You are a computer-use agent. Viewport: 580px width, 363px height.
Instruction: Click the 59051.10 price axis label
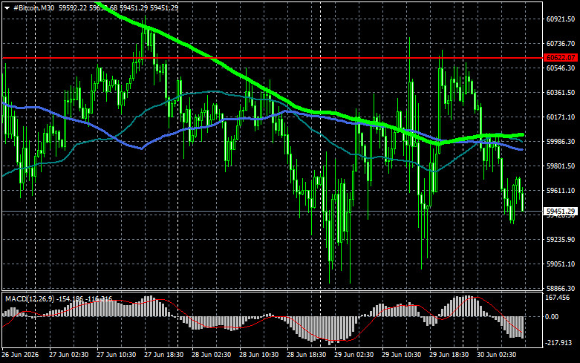[561, 264]
